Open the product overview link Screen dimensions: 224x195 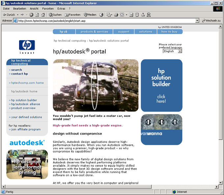(x=23, y=108)
